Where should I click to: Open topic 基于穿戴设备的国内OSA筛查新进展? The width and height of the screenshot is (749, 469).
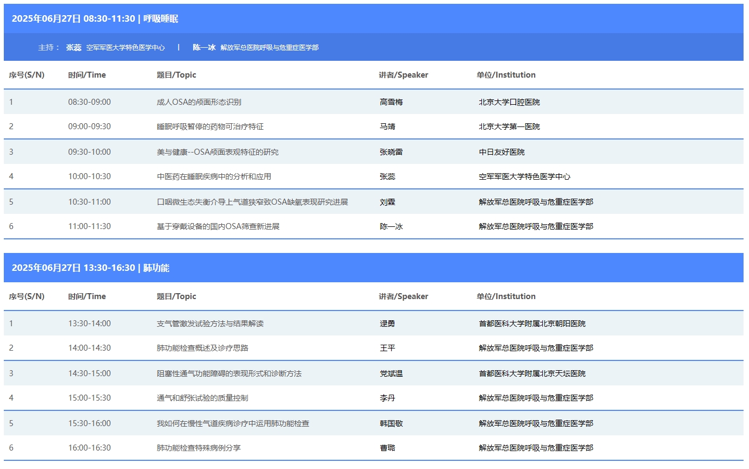tap(218, 226)
